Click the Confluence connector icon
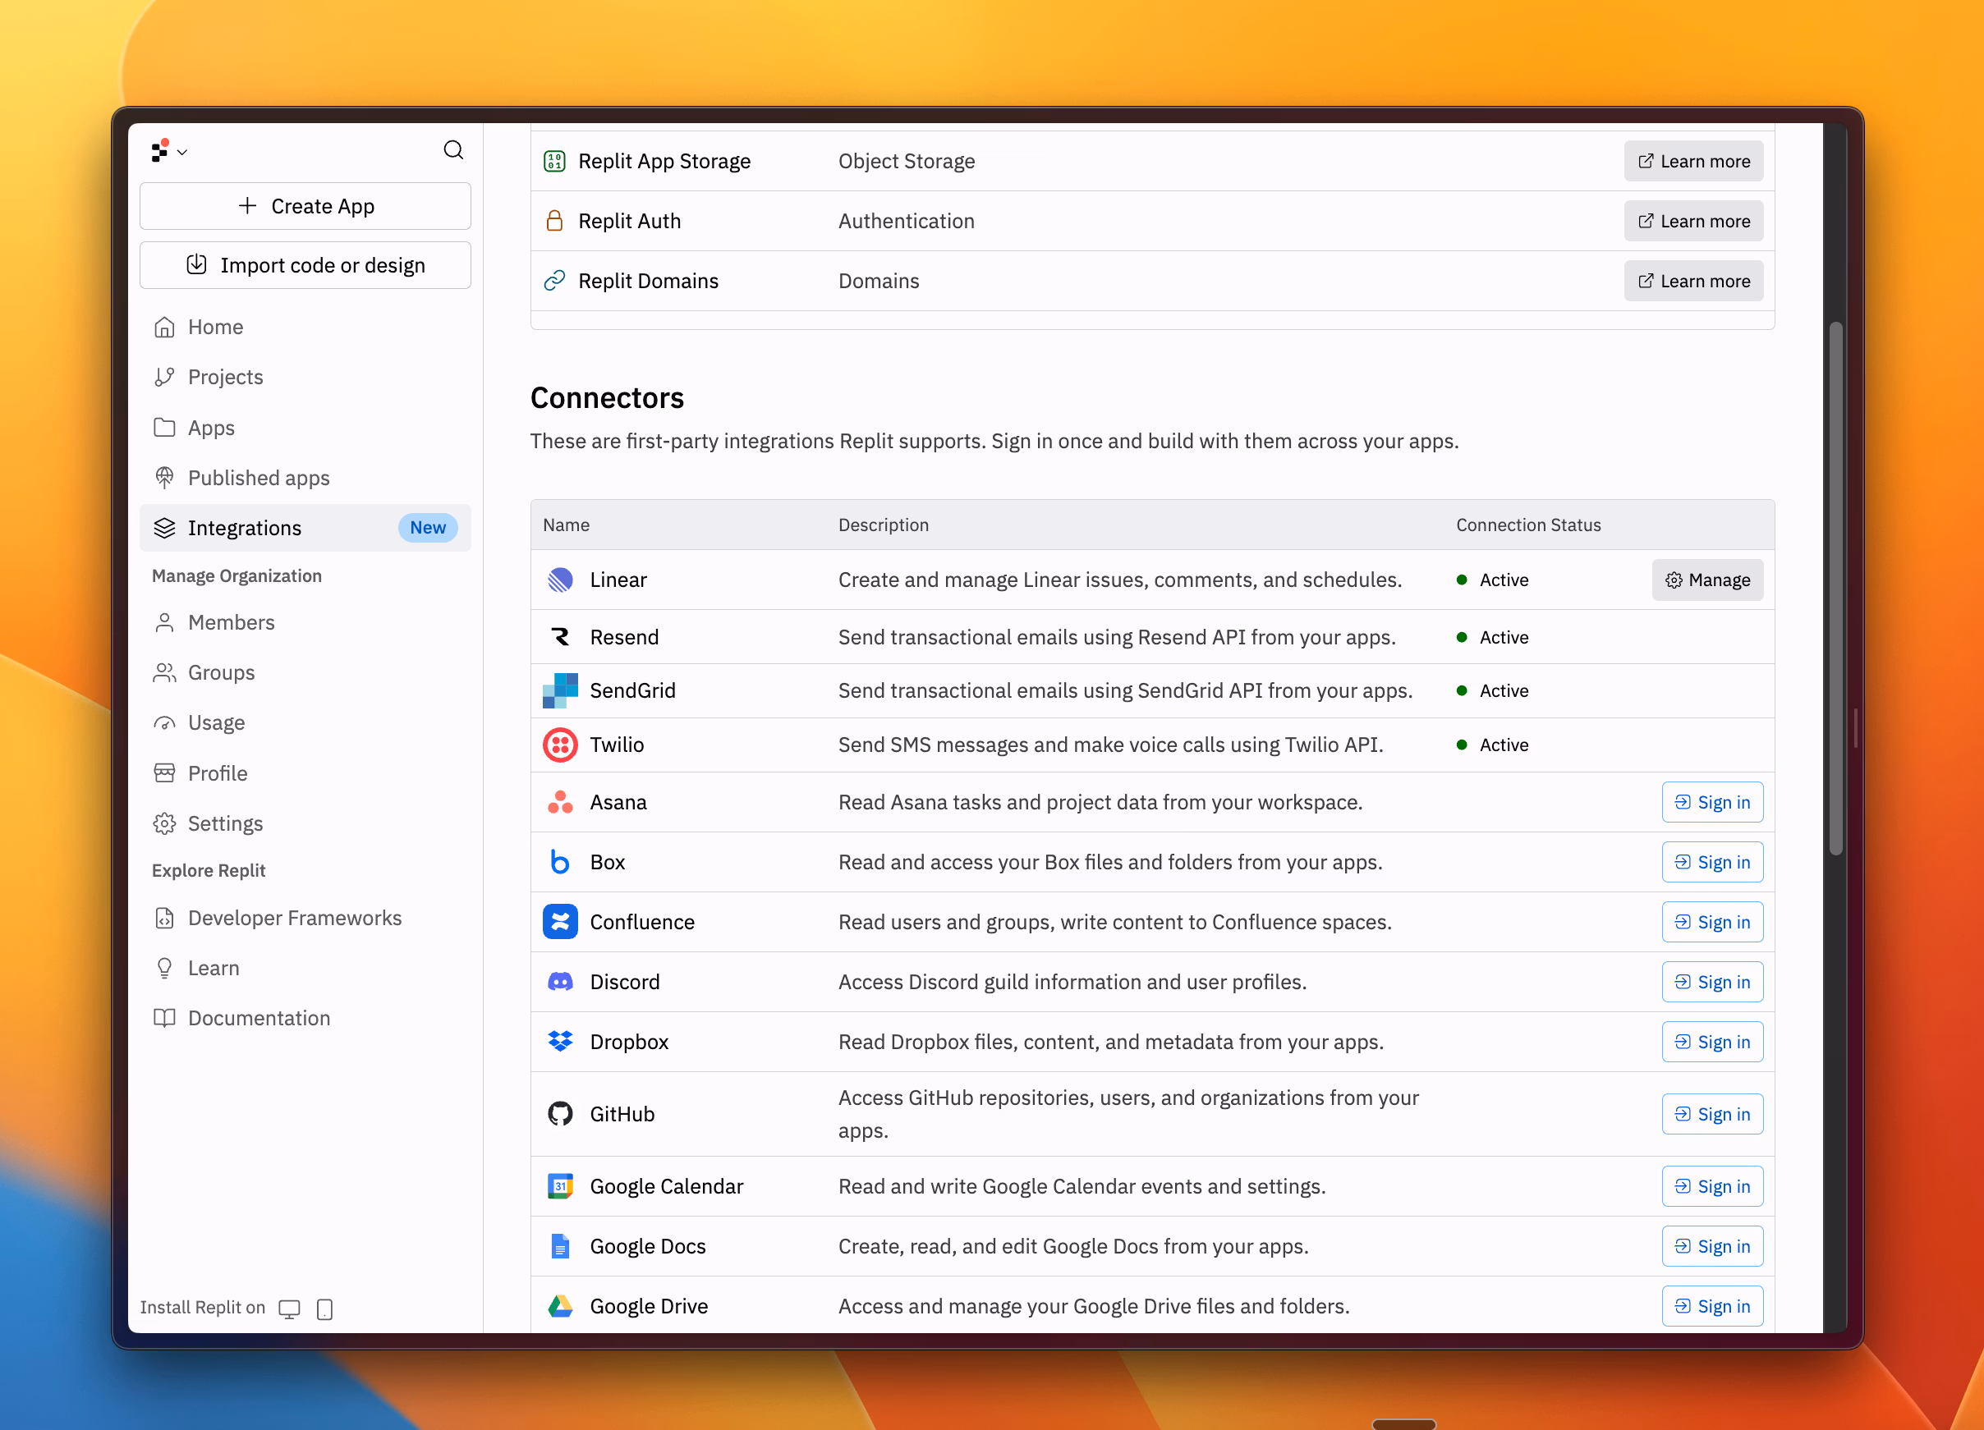Screen dimensions: 1984x1430 560,922
